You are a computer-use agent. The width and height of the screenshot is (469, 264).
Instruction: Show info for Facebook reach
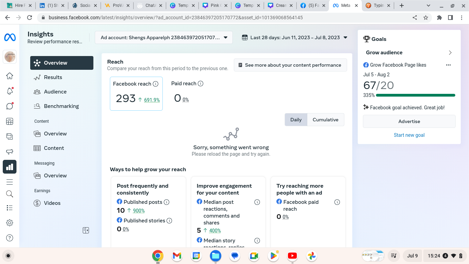coord(156,84)
